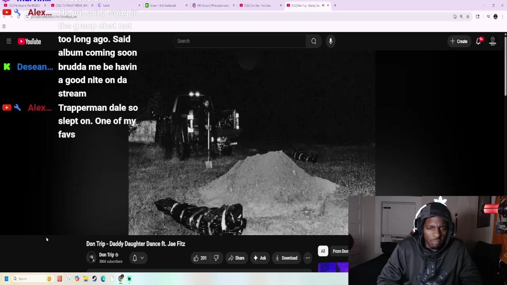The height and width of the screenshot is (285, 507).
Task: Bookmark this page with star icon
Action: coord(468,17)
